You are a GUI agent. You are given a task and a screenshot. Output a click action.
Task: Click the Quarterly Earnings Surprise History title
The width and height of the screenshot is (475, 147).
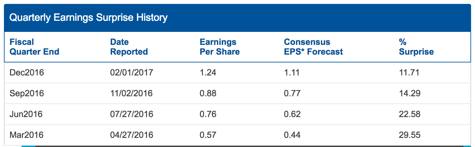click(88, 18)
